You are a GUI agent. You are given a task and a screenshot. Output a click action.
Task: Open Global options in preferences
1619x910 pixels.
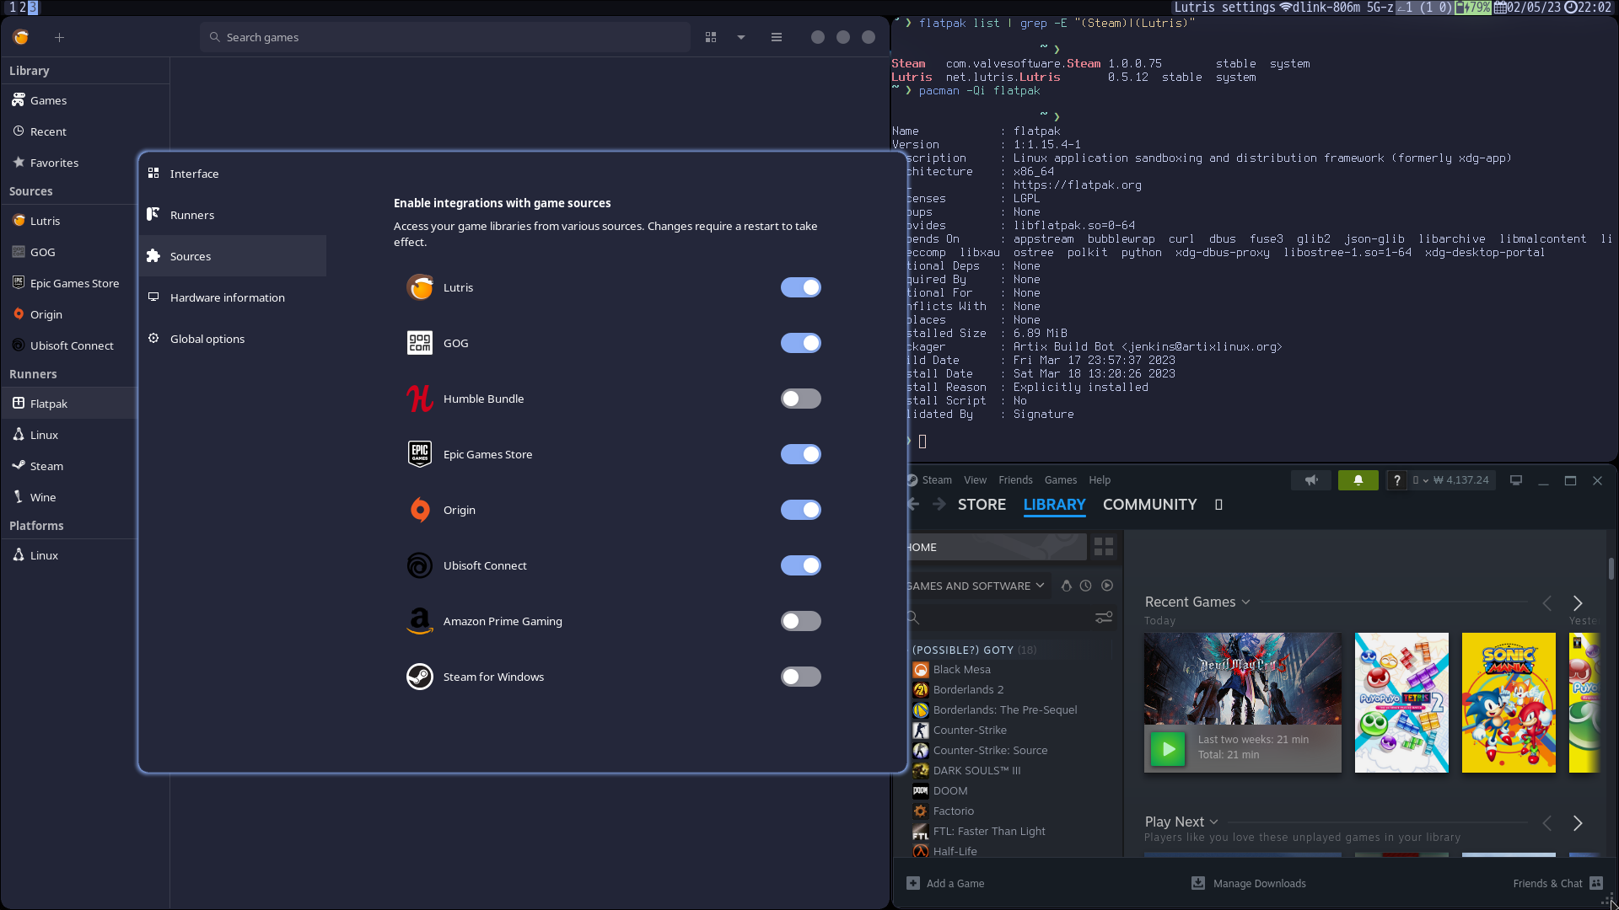click(206, 338)
